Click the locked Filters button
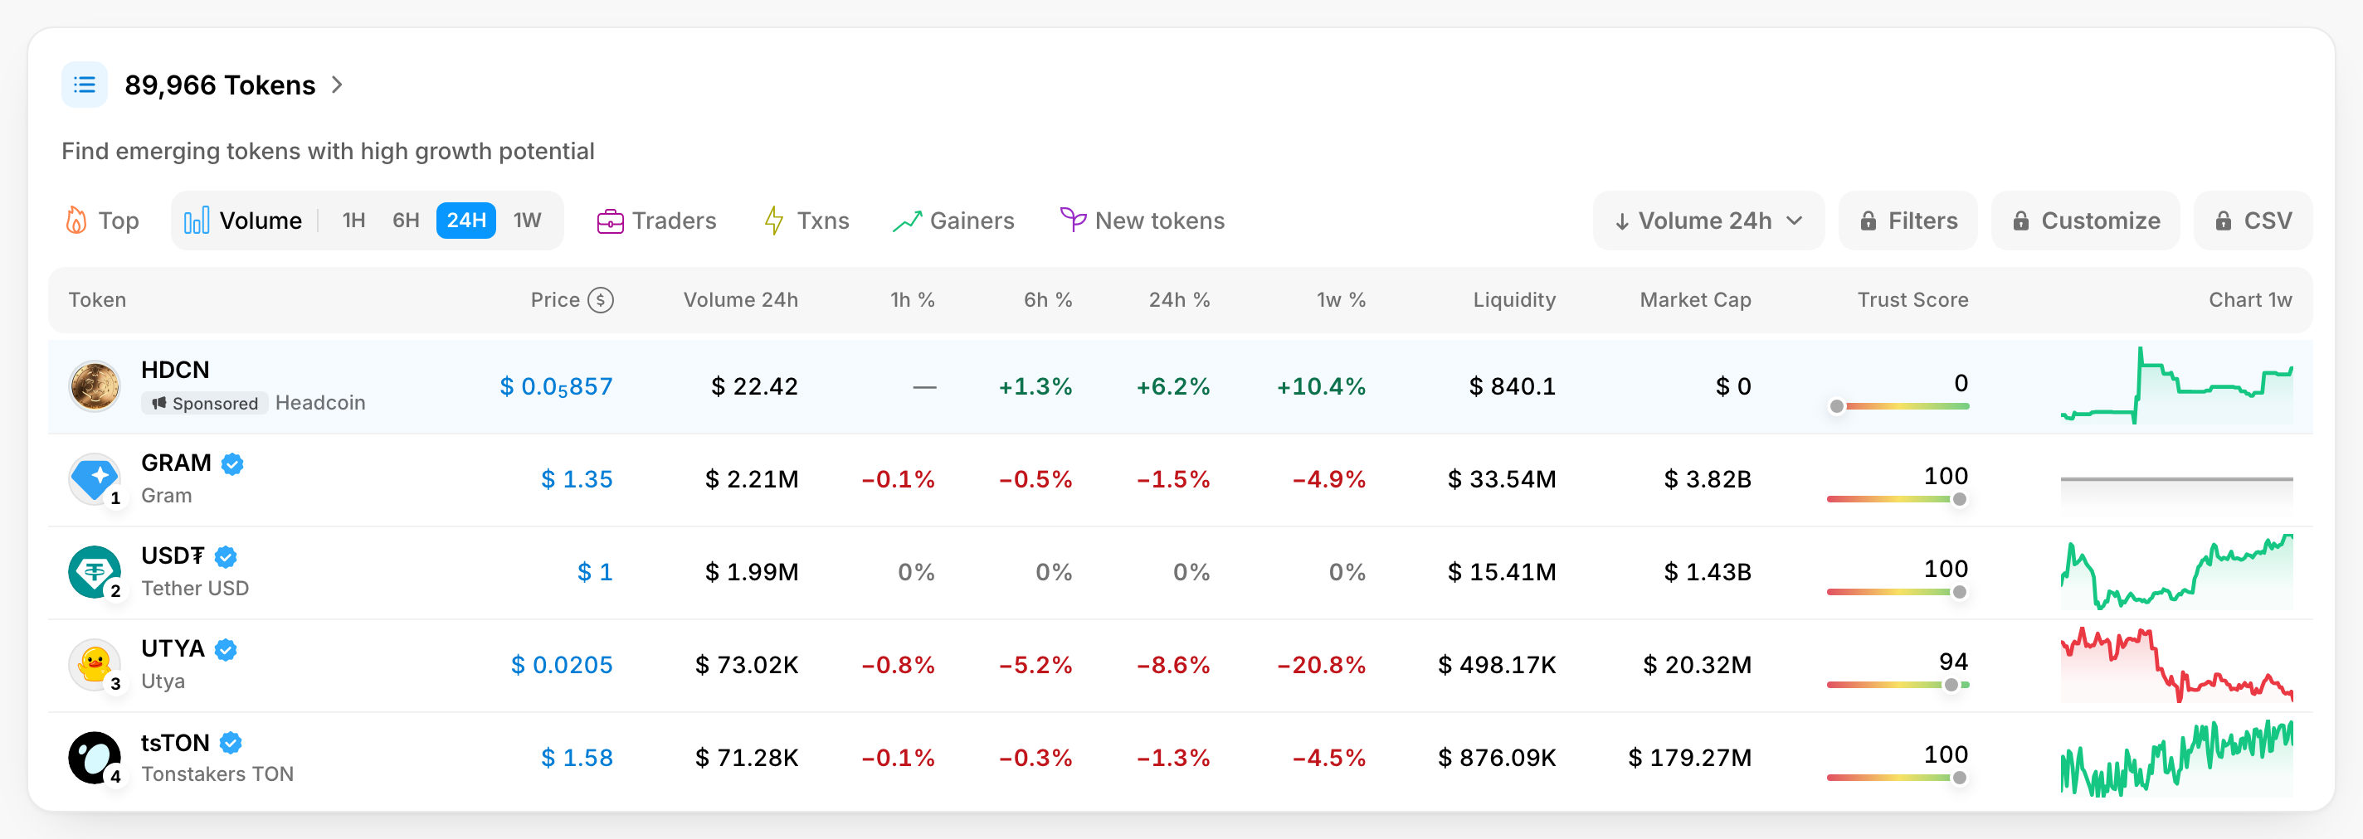2363x839 pixels. point(1908,221)
